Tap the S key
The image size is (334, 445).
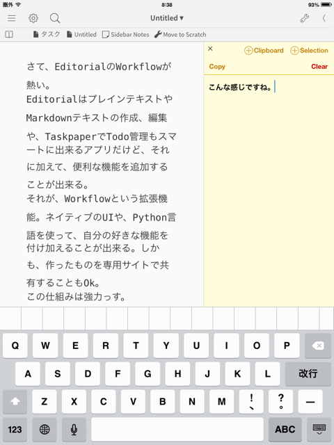(x=58, y=373)
